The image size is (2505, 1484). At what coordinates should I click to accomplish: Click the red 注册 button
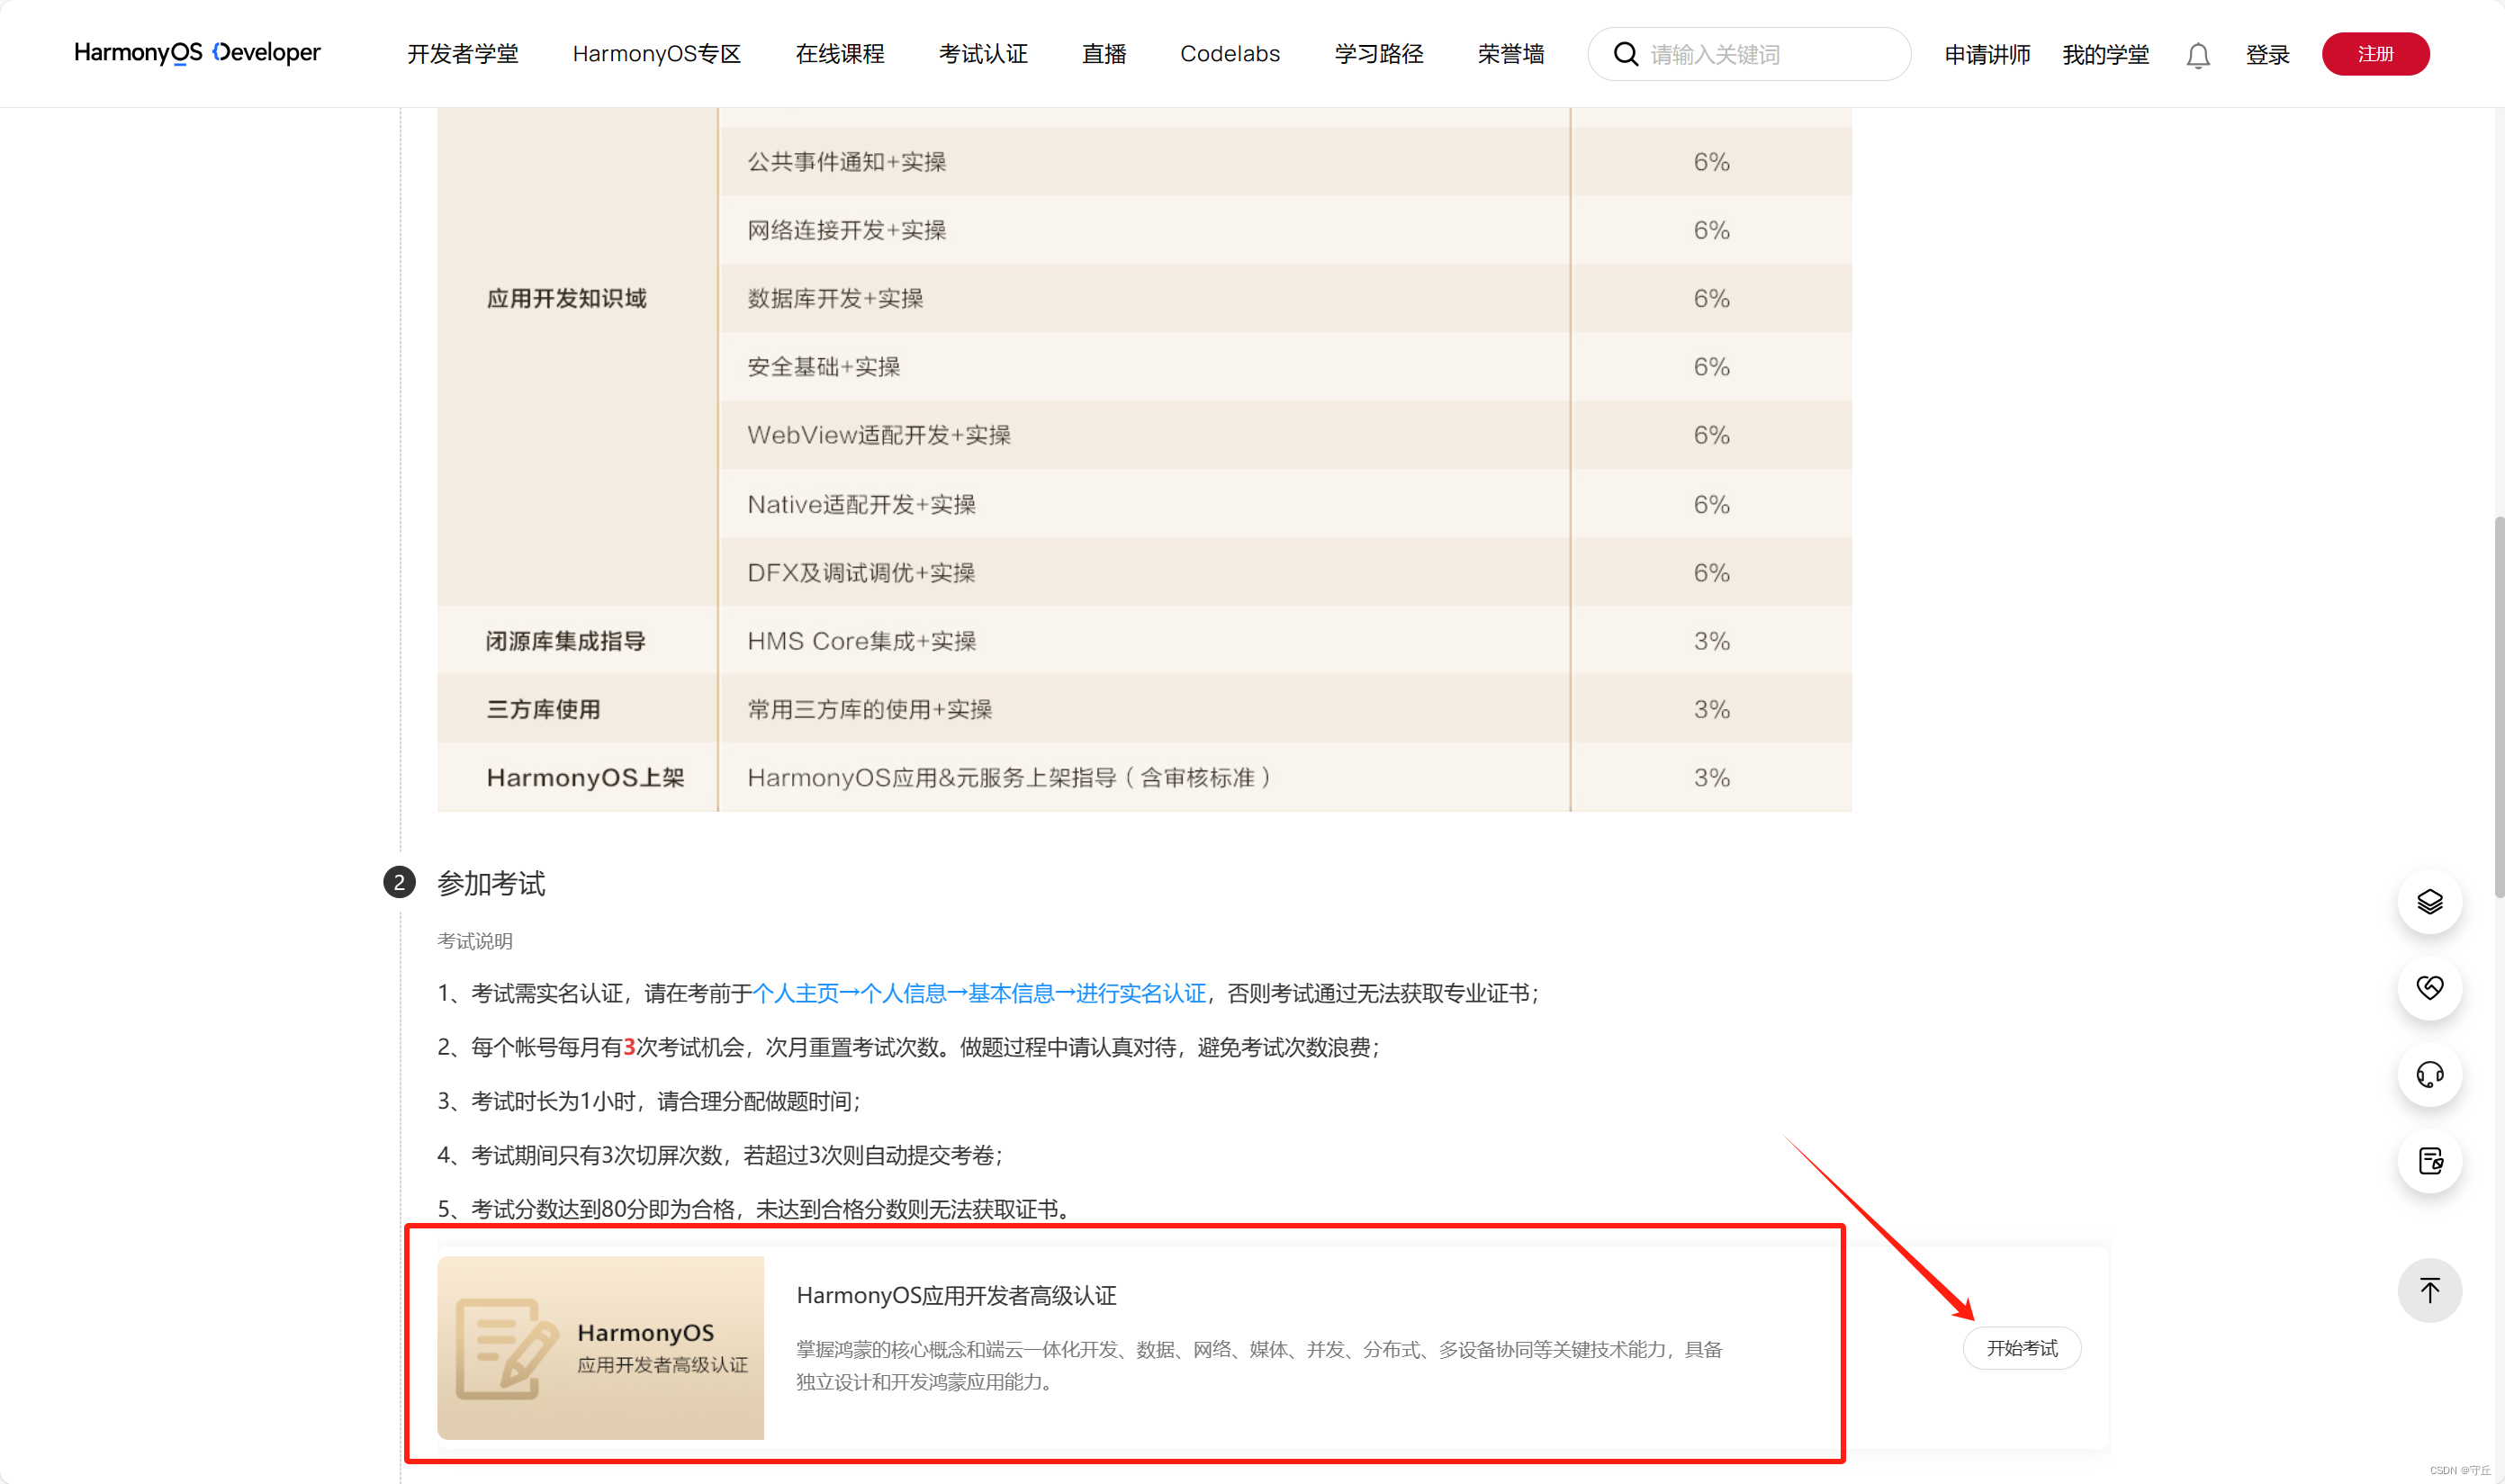(2375, 54)
